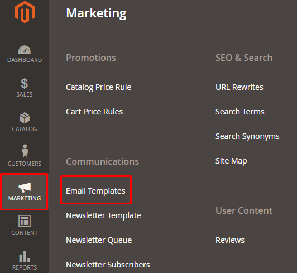The image size is (297, 273).
Task: Open the Dashboard gauge icon
Action: [x=25, y=50]
